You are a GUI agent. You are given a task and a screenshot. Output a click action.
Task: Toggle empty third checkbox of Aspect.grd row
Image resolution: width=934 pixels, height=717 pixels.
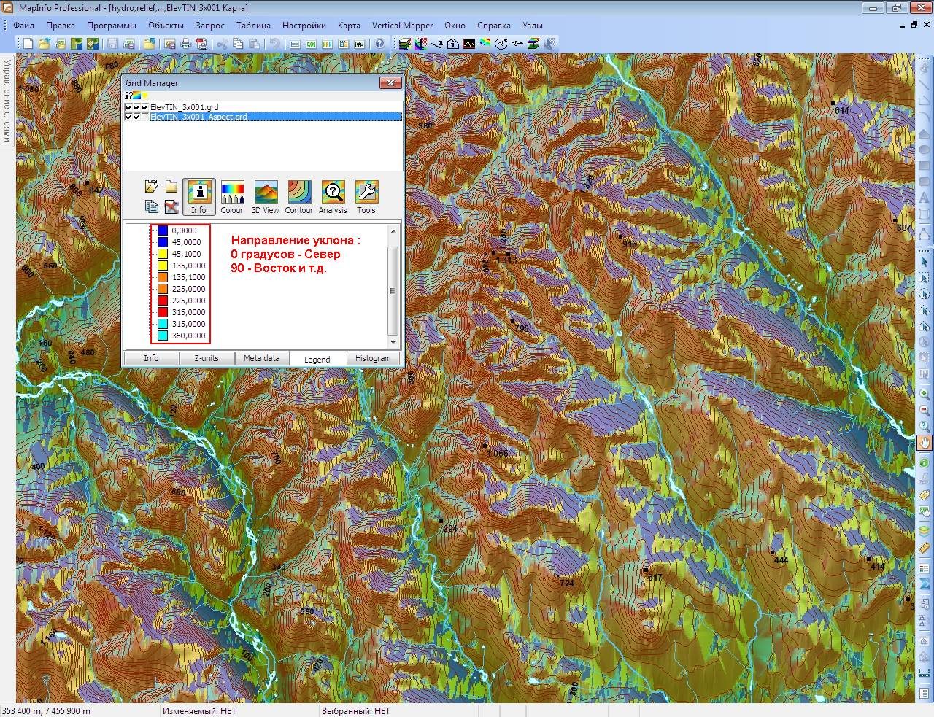[x=144, y=117]
